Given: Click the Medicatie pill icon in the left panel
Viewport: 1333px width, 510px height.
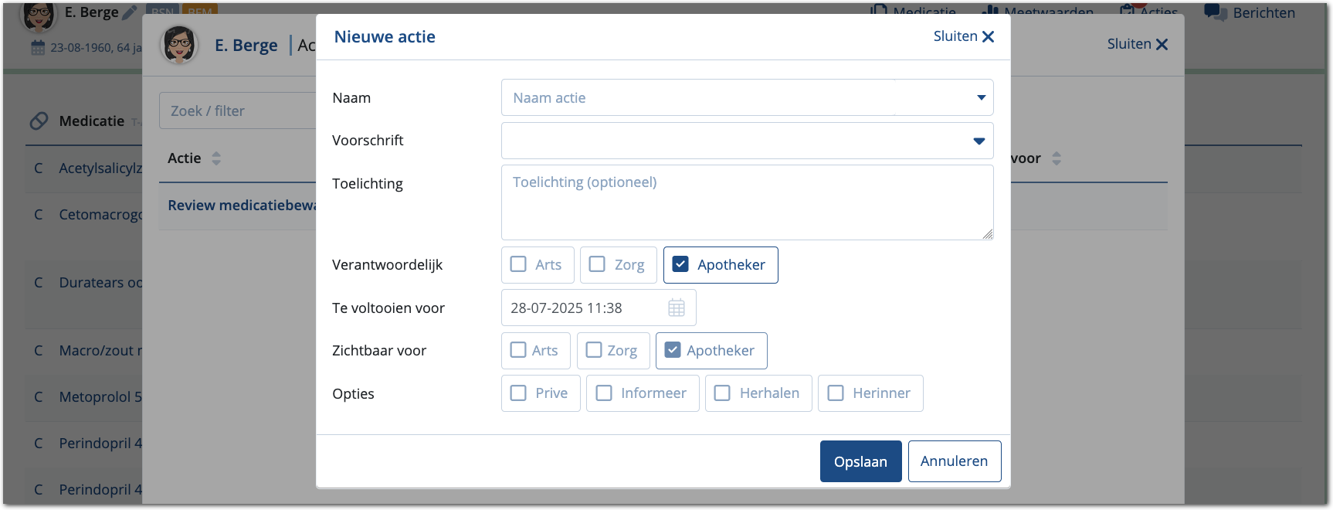Looking at the screenshot, I should [x=39, y=121].
